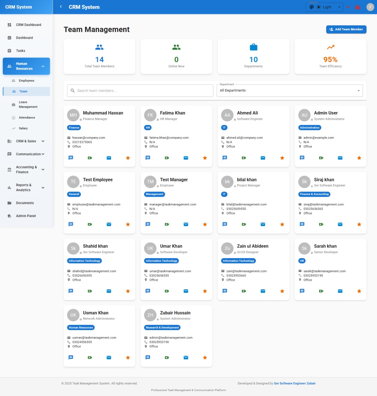Screen dimensions: 377x396
Task: Click bilal khan phone 03025659555
Action: 236,209
